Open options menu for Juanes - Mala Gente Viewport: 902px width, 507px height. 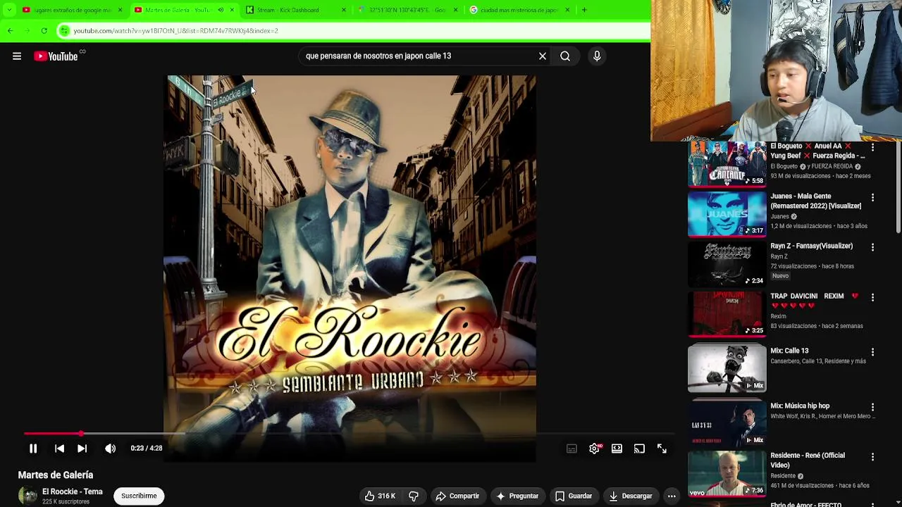872,198
